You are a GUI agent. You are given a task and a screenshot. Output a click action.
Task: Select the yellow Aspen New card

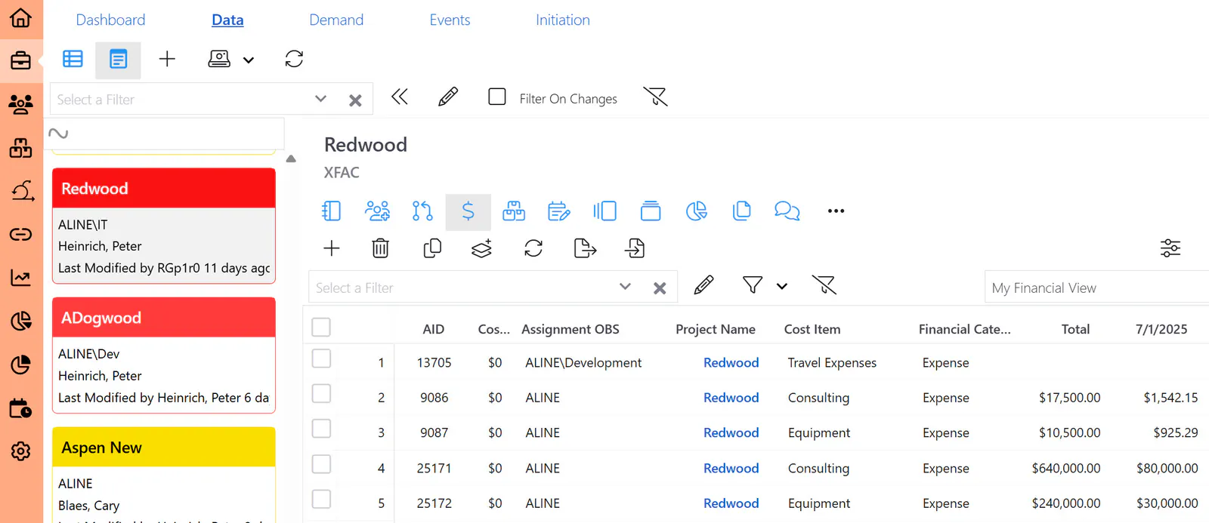[x=164, y=475]
